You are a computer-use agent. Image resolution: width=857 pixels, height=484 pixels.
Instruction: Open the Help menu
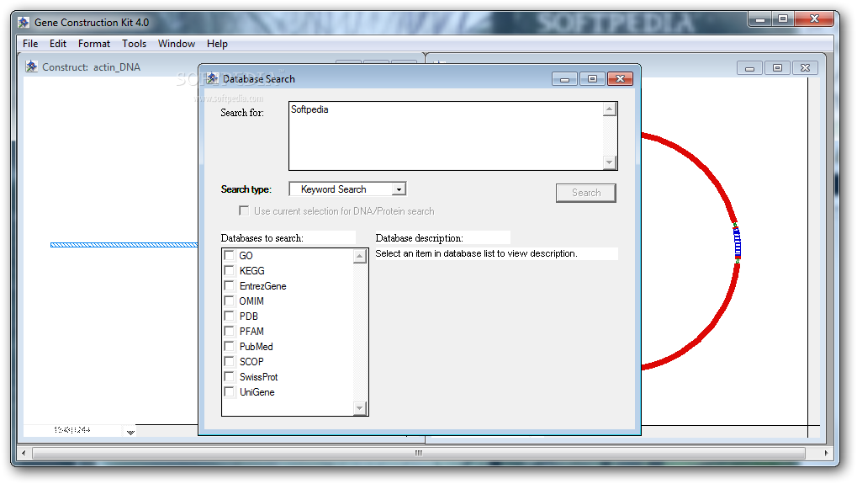[x=217, y=44]
